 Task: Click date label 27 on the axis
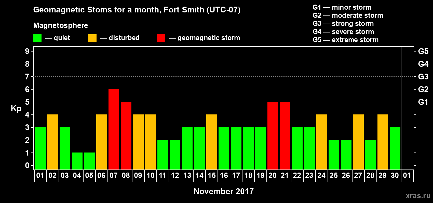coord(358,176)
